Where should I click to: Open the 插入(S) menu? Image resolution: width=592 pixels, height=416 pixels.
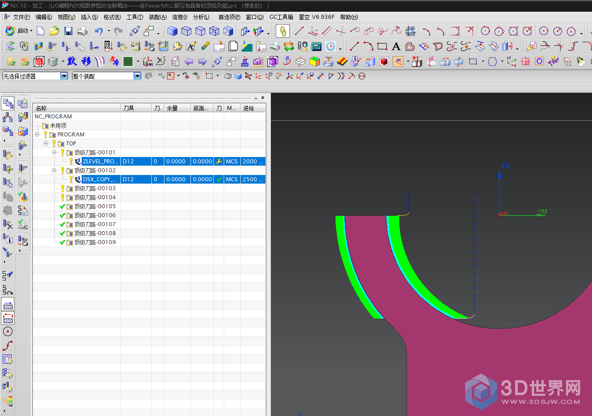tap(89, 17)
